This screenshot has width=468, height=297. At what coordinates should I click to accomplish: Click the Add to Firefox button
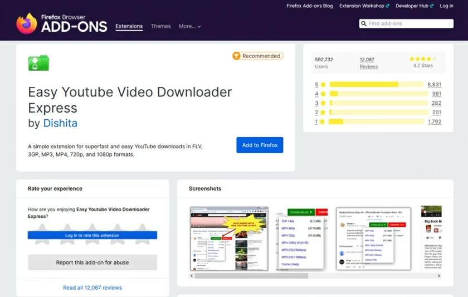pyautogui.click(x=260, y=145)
